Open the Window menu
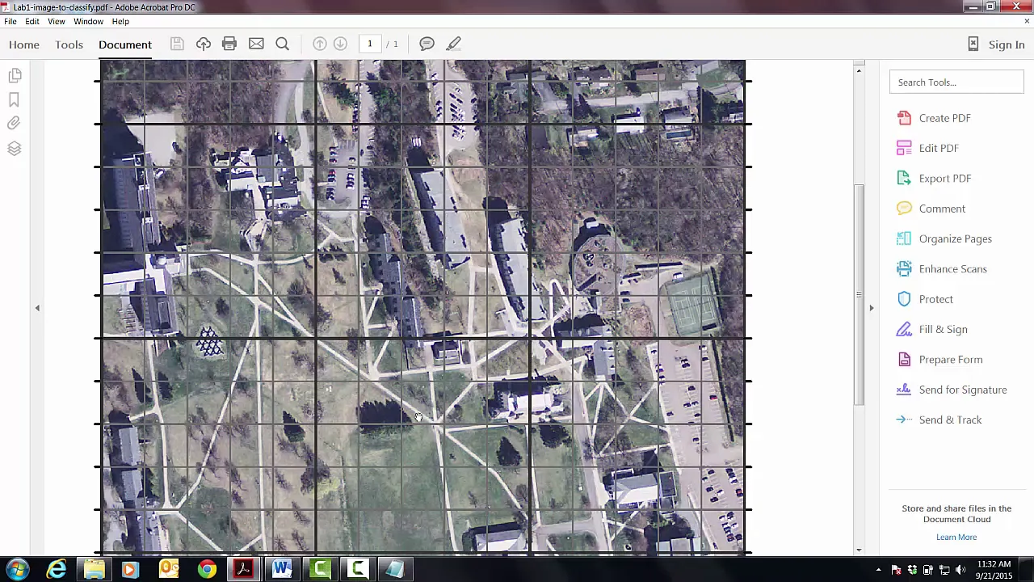The height and width of the screenshot is (582, 1034). pos(88,22)
